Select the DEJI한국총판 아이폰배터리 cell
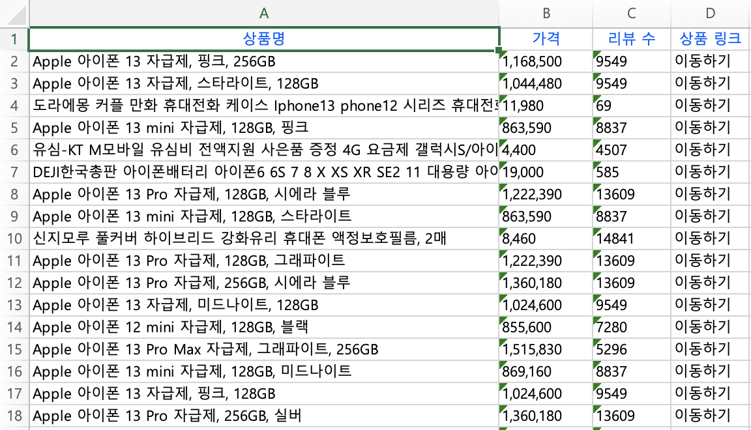Viewport: 751px width, 430px height. (264, 172)
